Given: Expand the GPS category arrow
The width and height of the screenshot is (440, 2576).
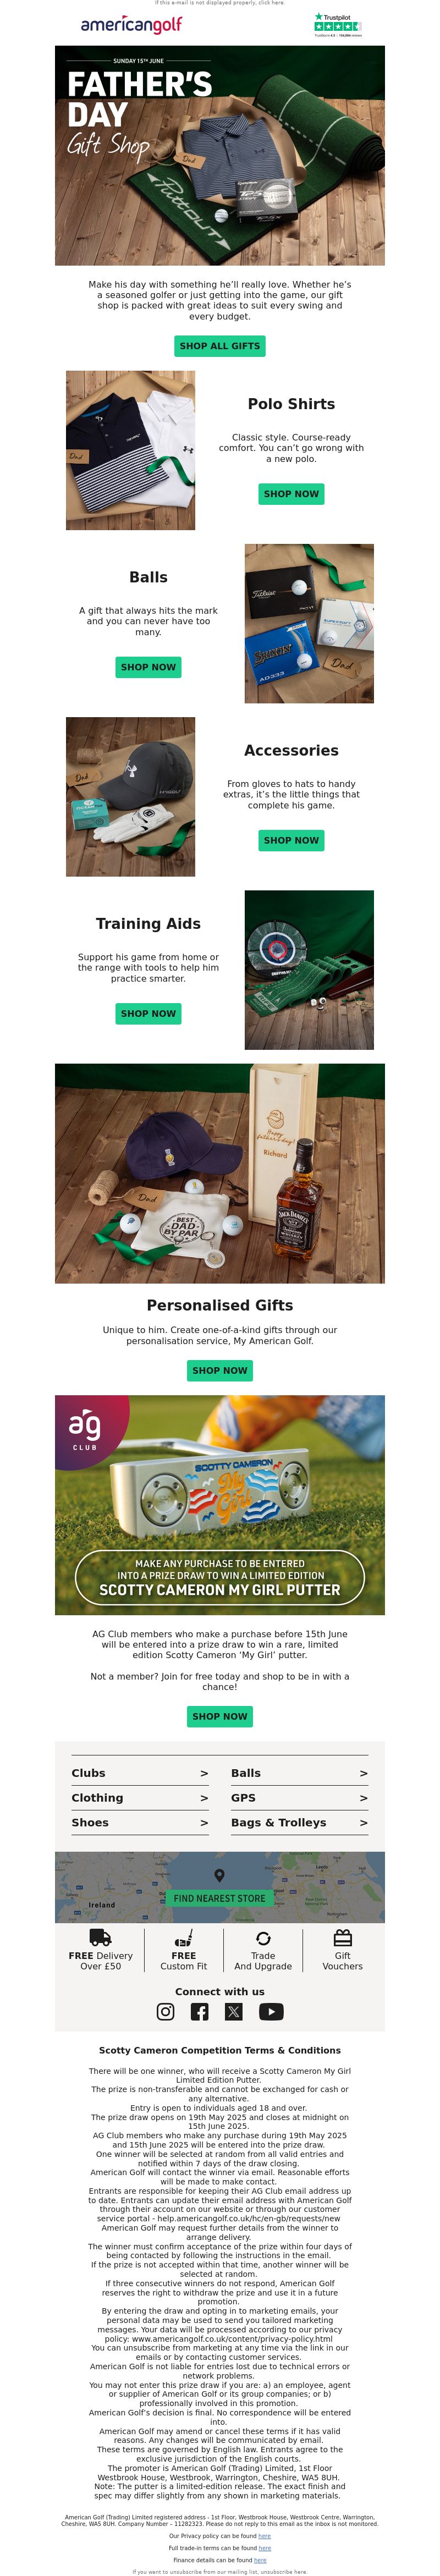Looking at the screenshot, I should coord(363,1798).
